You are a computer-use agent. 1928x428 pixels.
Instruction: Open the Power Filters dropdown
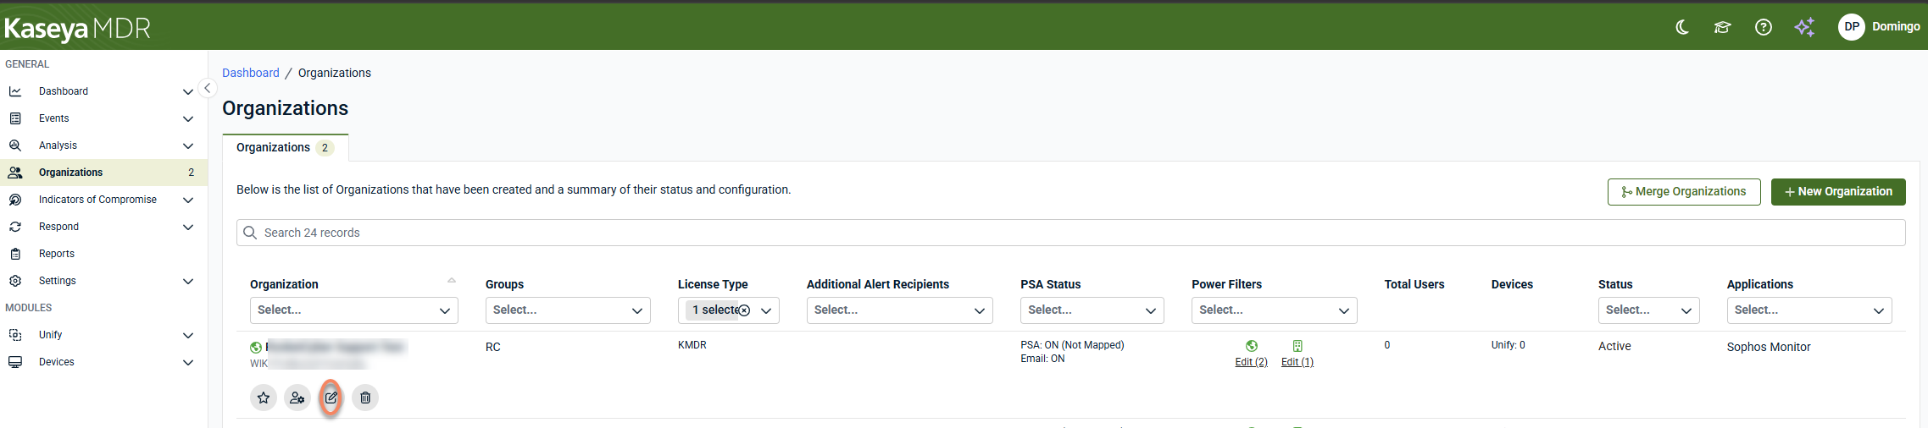(x=1275, y=310)
